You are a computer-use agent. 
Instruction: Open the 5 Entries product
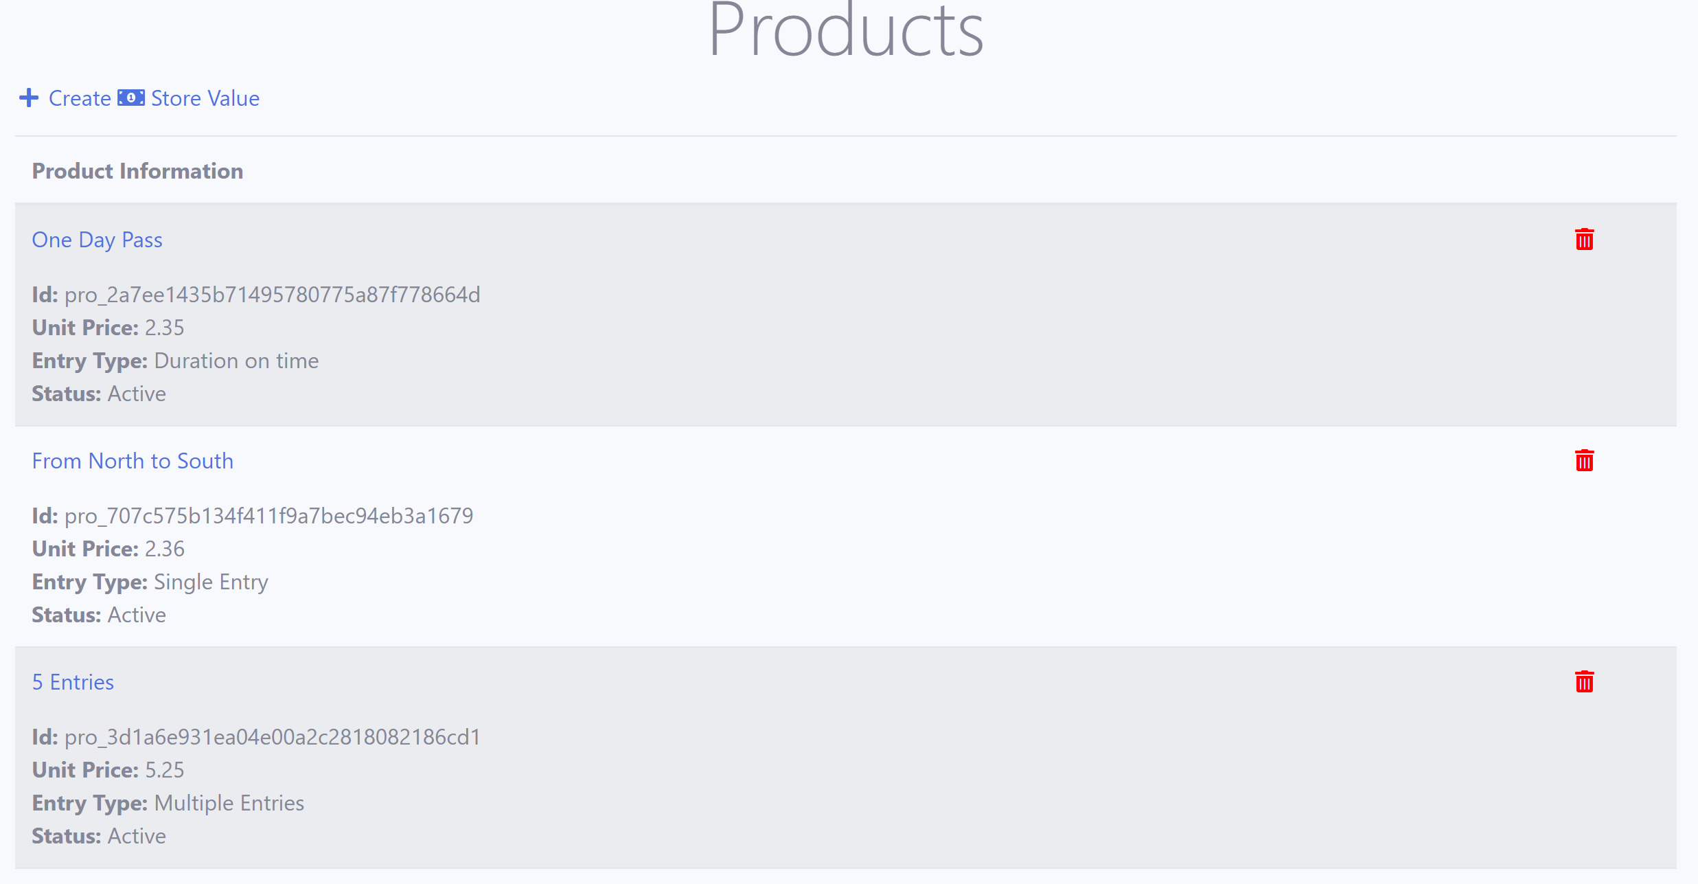73,682
